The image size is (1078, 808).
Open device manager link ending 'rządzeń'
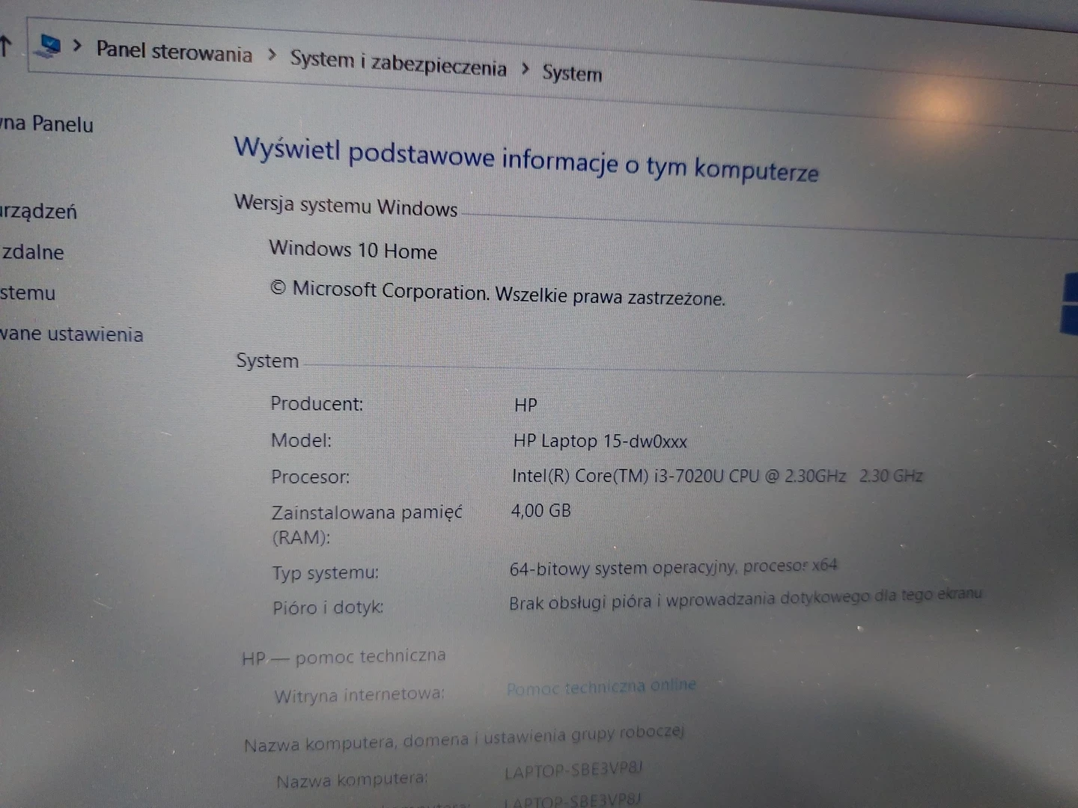pos(38,211)
